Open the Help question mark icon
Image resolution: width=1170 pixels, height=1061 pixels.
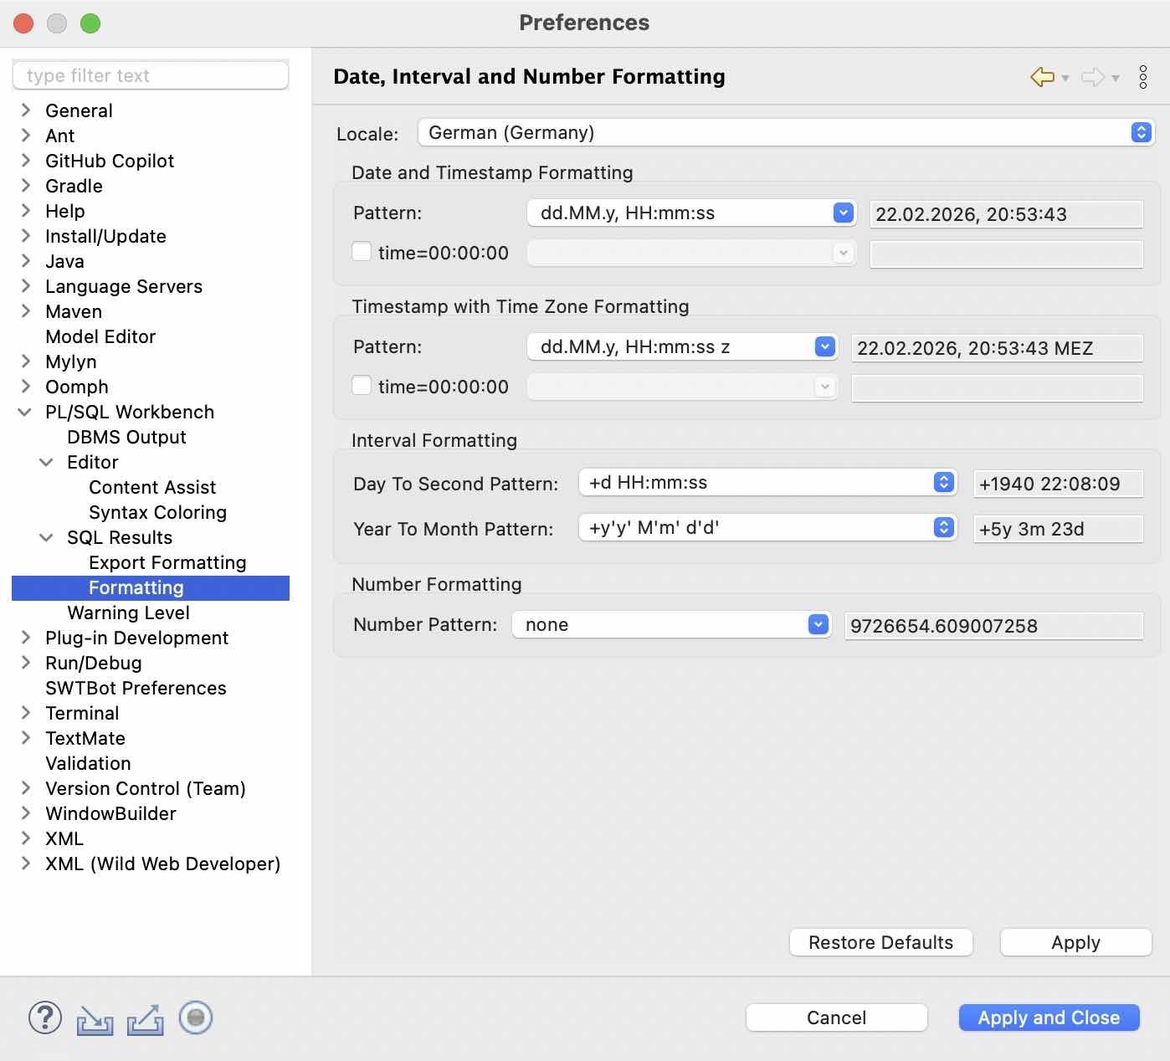[x=44, y=1018]
